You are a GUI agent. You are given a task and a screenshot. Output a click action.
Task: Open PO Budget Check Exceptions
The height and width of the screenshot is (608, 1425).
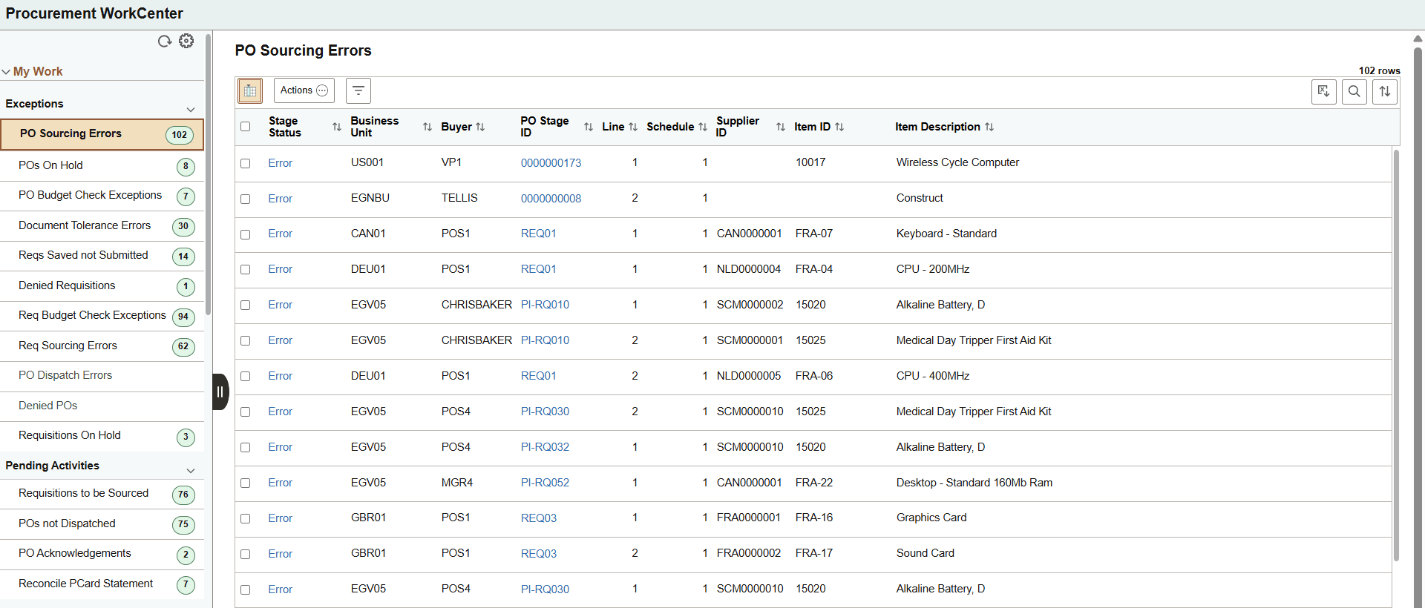click(x=102, y=196)
